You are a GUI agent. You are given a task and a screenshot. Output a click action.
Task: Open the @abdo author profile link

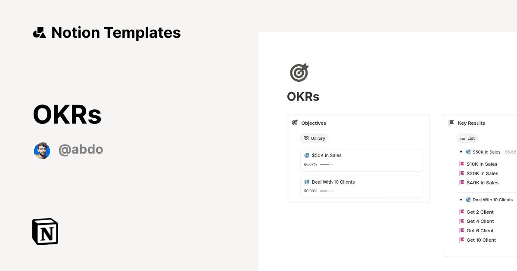[x=81, y=149]
